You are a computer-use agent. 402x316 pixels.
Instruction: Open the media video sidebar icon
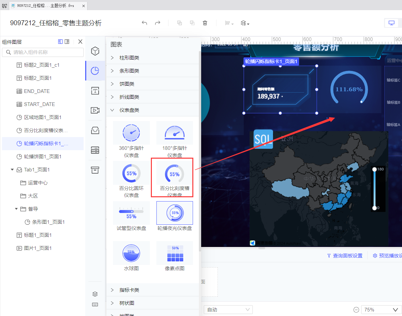tap(95, 110)
